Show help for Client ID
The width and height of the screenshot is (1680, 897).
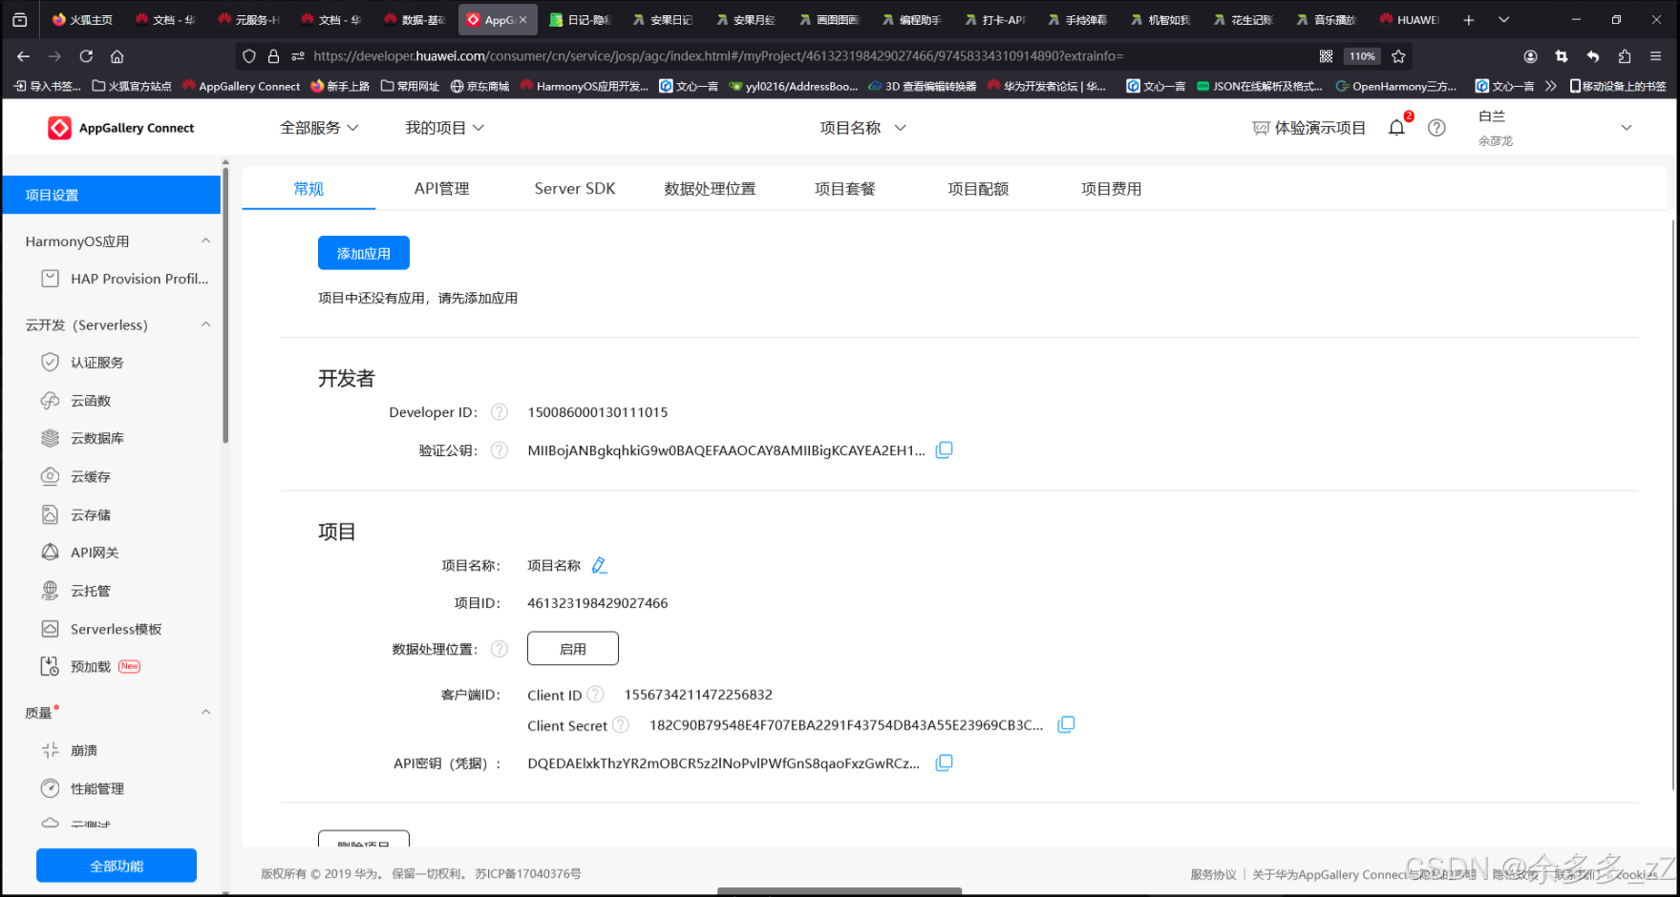click(x=595, y=695)
